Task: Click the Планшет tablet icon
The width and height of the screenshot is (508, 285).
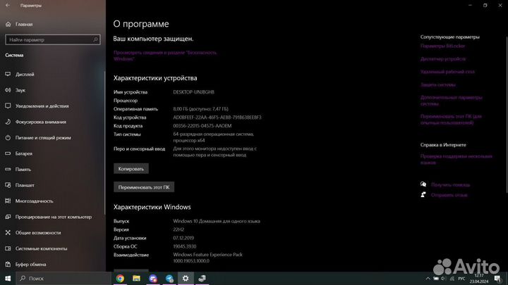Action: (x=8, y=185)
